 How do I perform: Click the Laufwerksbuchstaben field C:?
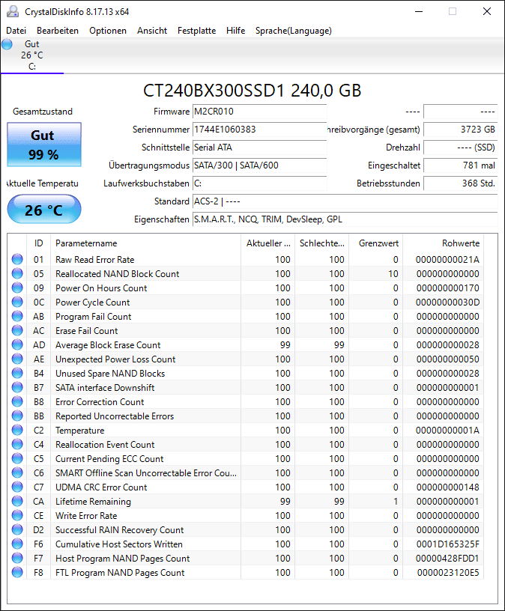pyautogui.click(x=259, y=183)
